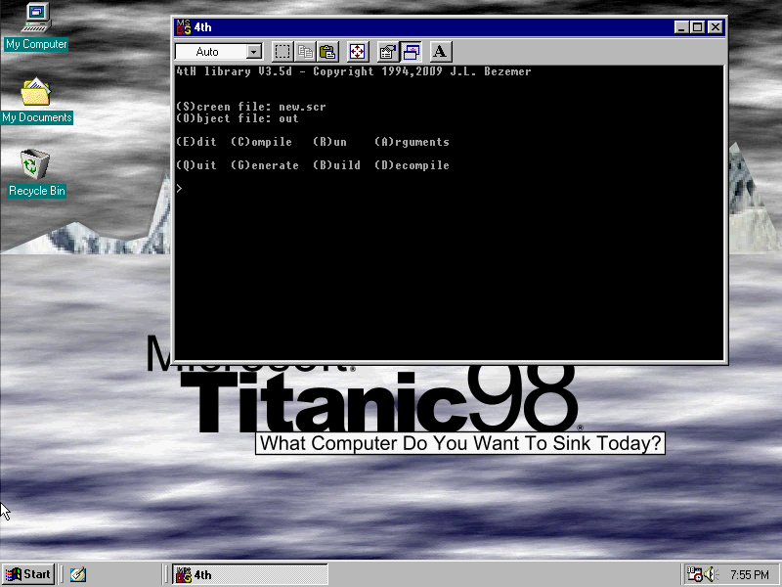The width and height of the screenshot is (782, 587).
Task: Open the MS-DOS window system menu icon
Action: point(184,27)
